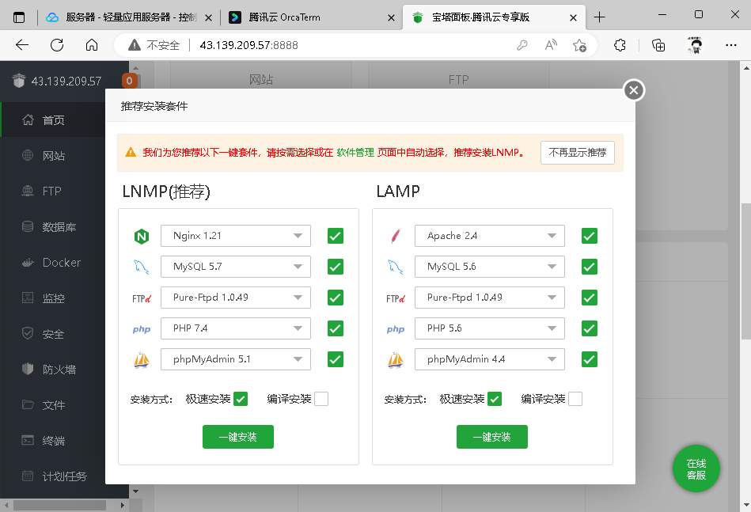This screenshot has width=751, height=512.
Task: Open the MySQL 5.7 version dropdown
Action: (x=236, y=267)
